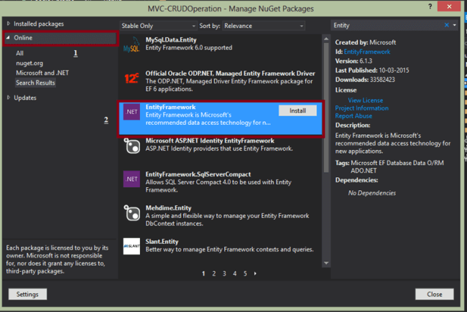Select Microsoft ASP.NET Identity EntityFramework title
The image size is (467, 312).
click(210, 141)
